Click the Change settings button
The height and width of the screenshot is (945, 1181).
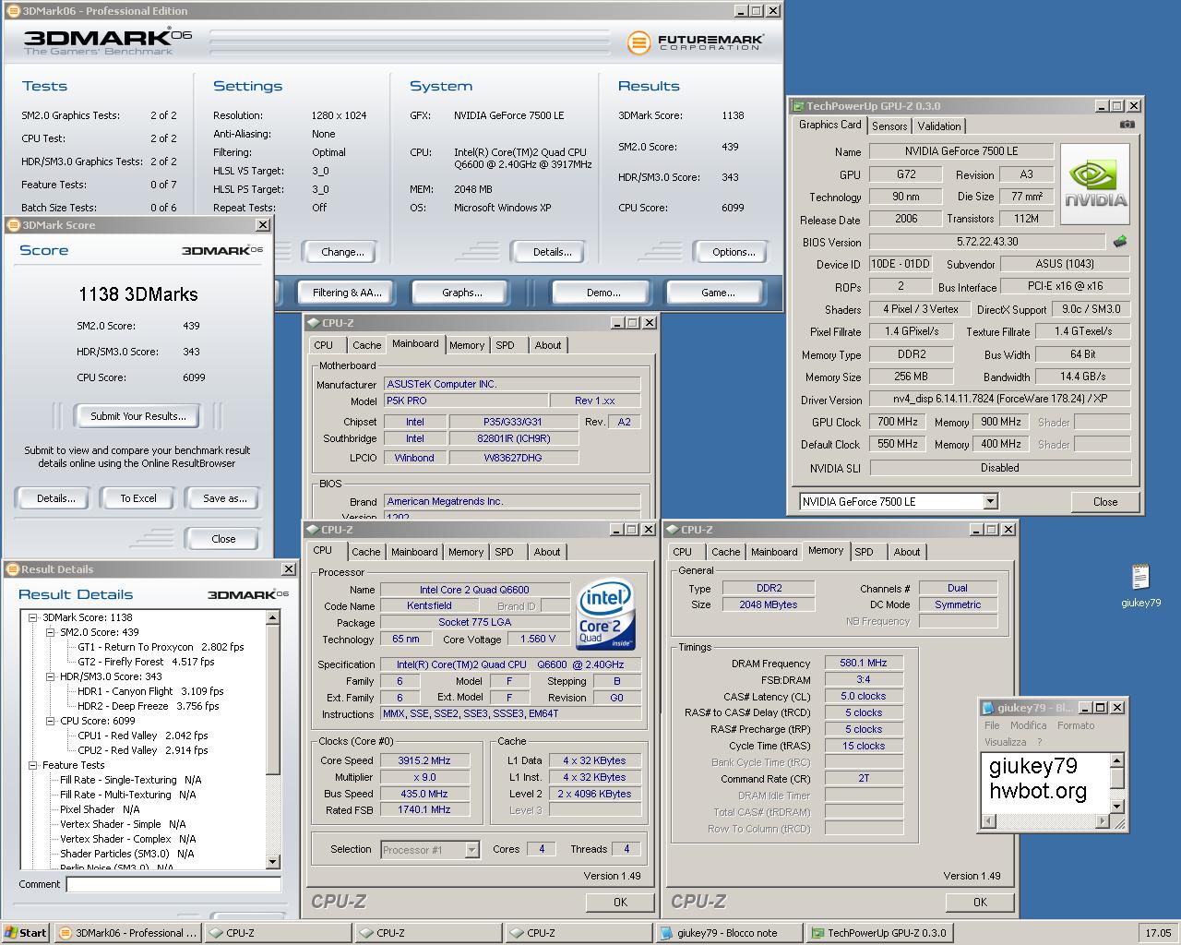pos(342,252)
